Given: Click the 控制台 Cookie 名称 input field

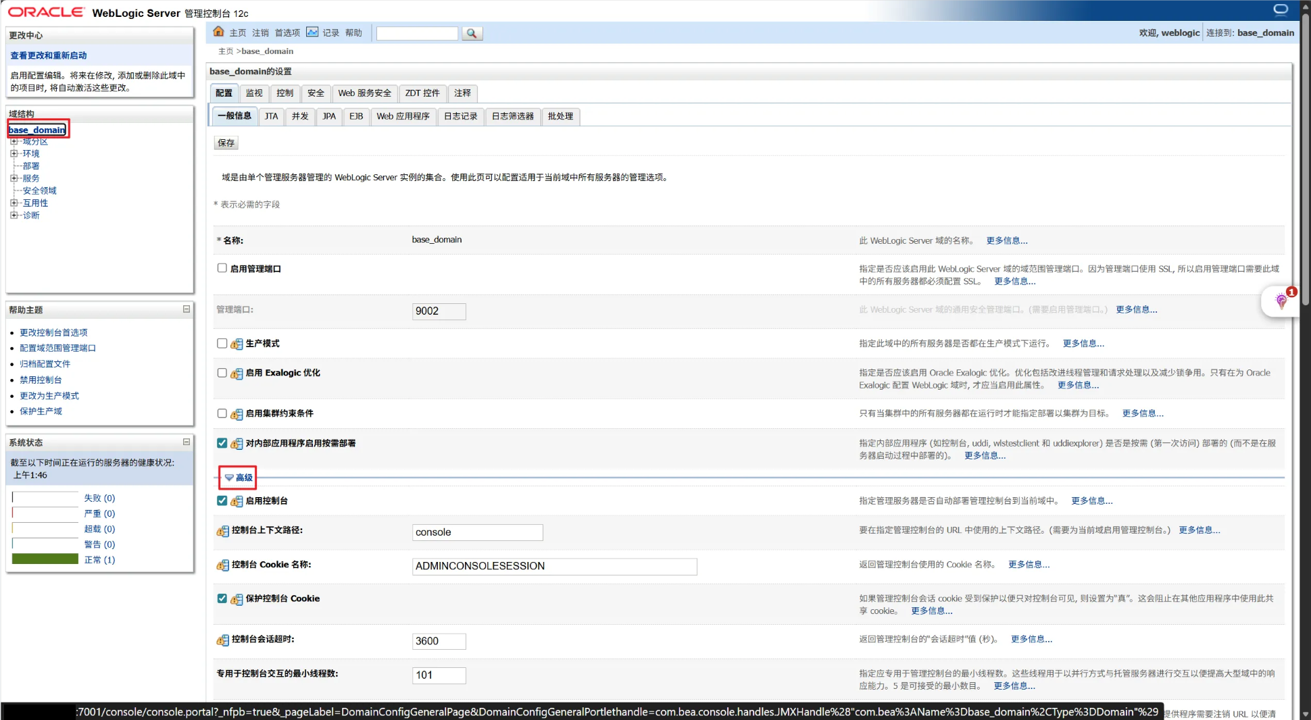Looking at the screenshot, I should click(x=554, y=566).
